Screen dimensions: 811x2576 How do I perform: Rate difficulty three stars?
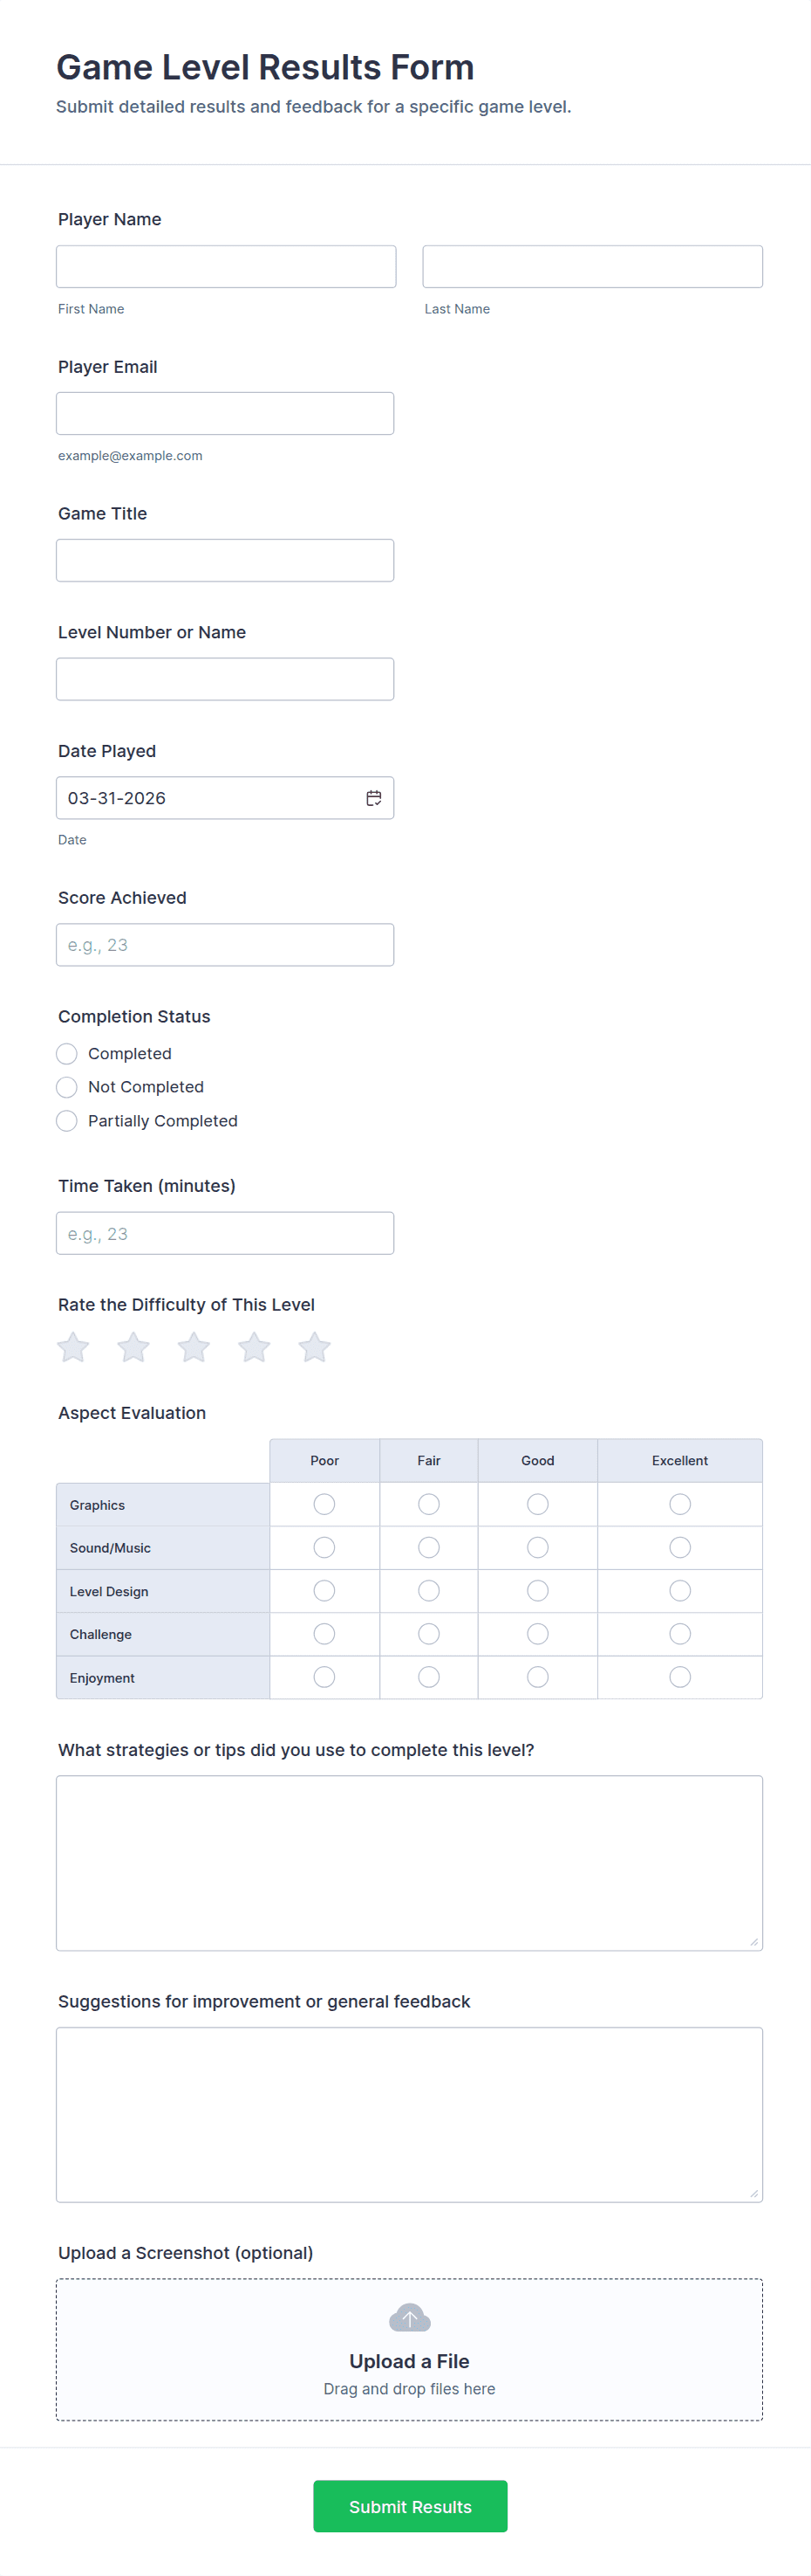[194, 1347]
